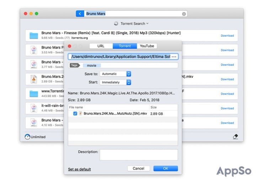
Task: Open the Start Immediately dropdown
Action: click(x=116, y=82)
